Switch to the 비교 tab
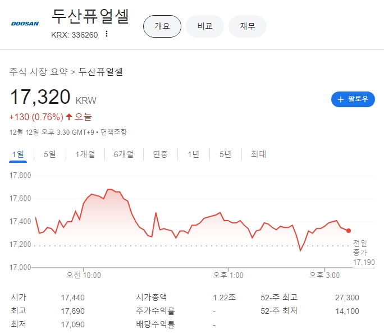 pos(205,26)
